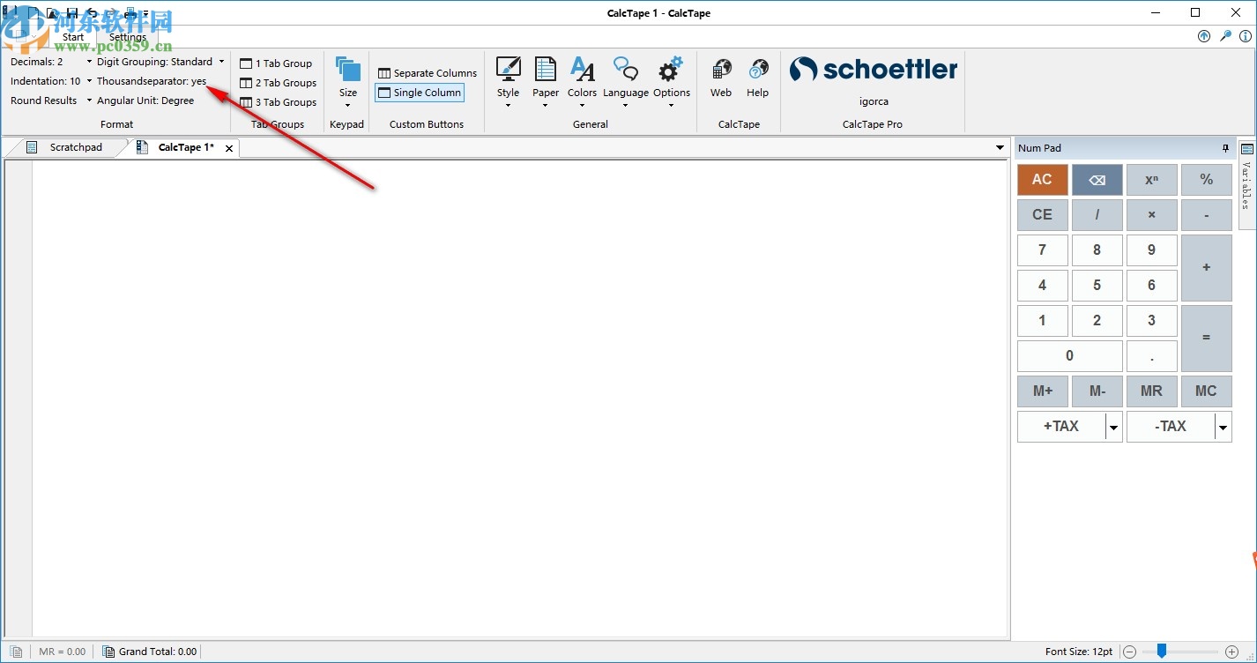Click the pin ribbon icon
Viewport: 1257px width, 663px height.
tap(1225, 36)
